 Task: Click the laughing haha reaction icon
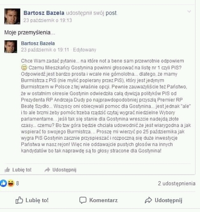[11, 183]
